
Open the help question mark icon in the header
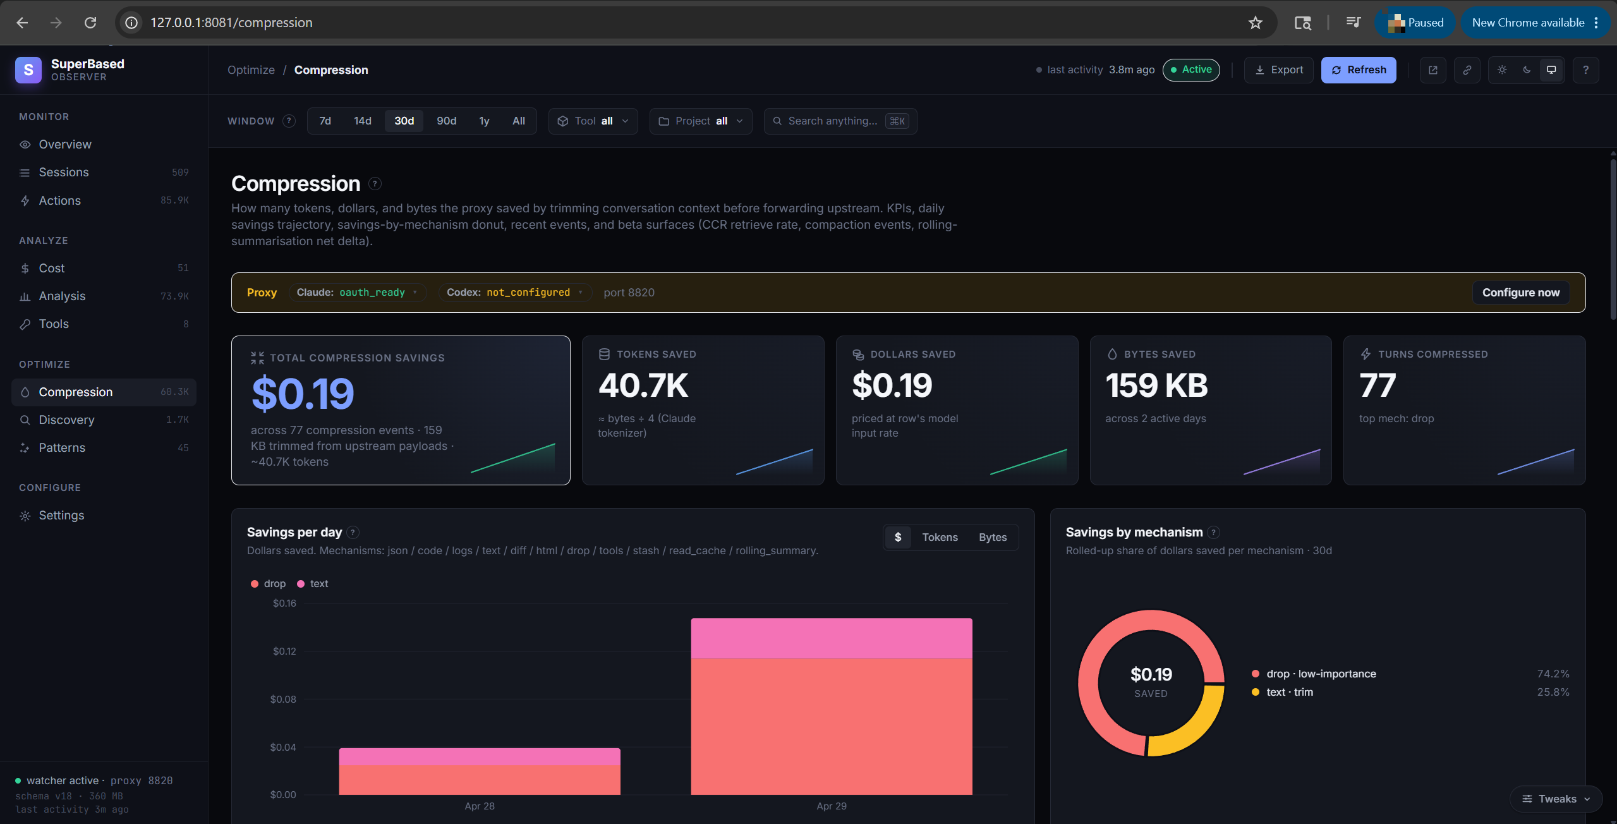coord(1585,70)
